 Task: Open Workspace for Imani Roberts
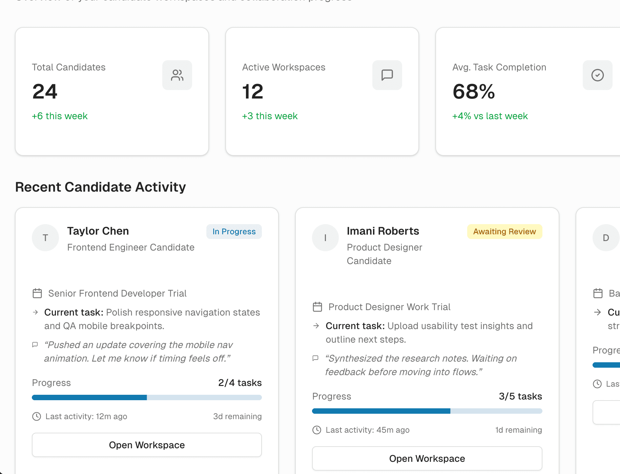427,458
